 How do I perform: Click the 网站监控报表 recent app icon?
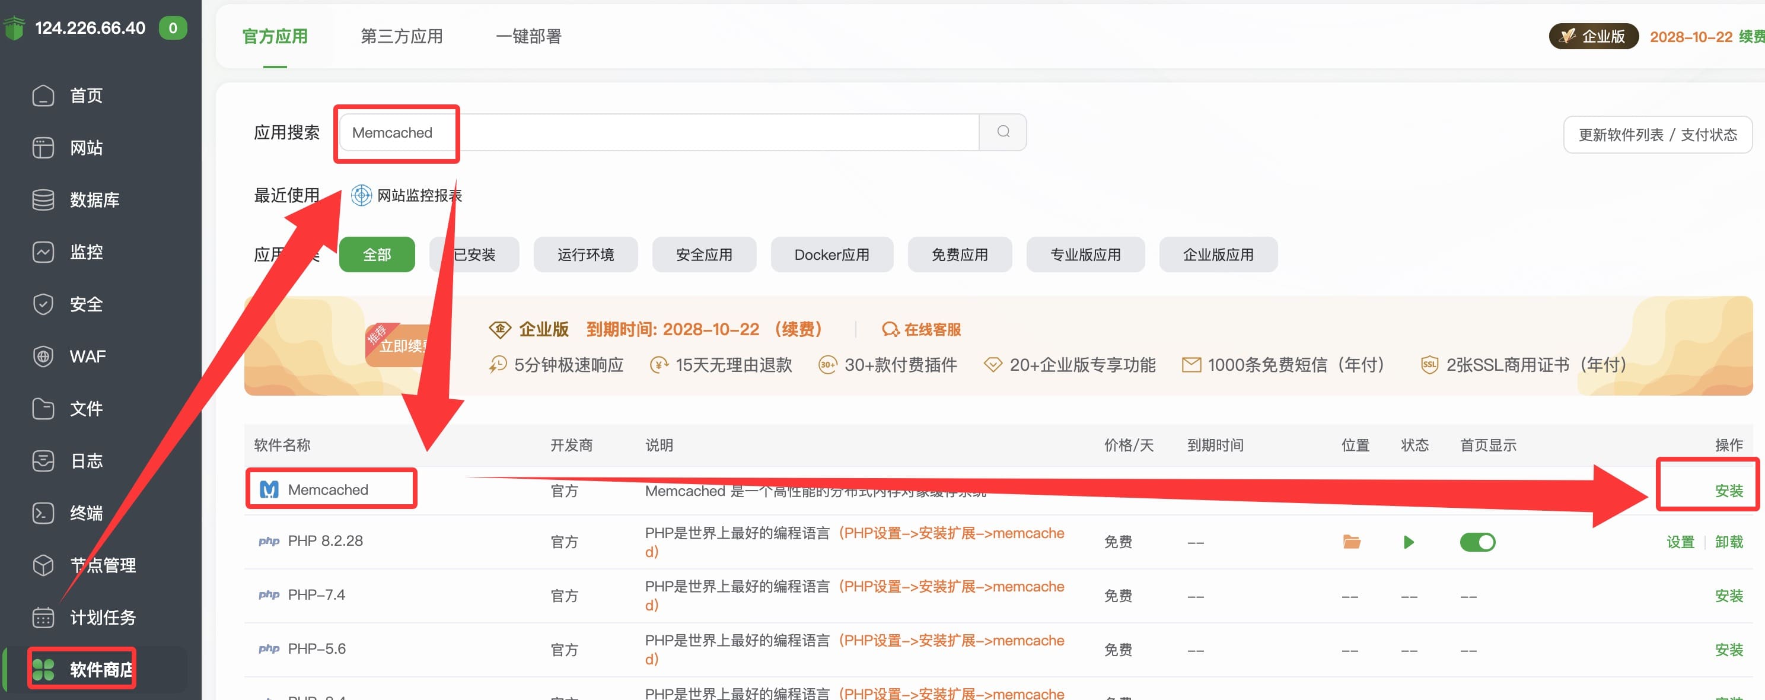point(361,195)
